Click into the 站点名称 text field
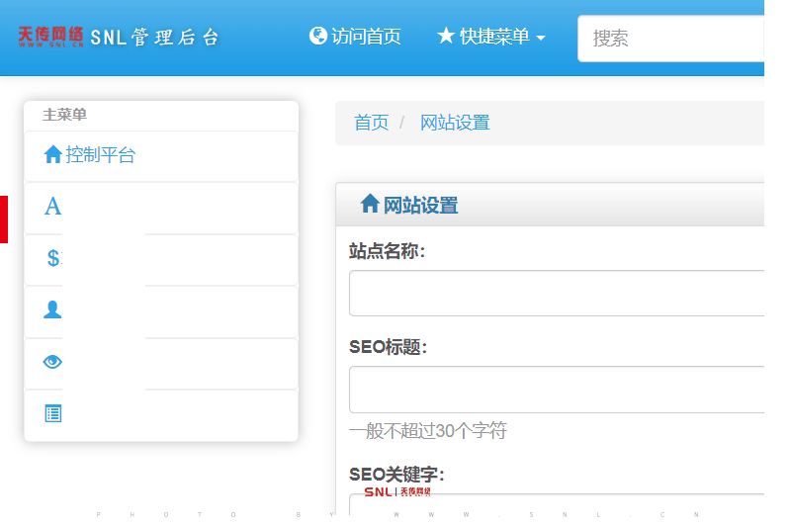Image resolution: width=791 pixels, height=527 pixels. pyautogui.click(x=557, y=293)
